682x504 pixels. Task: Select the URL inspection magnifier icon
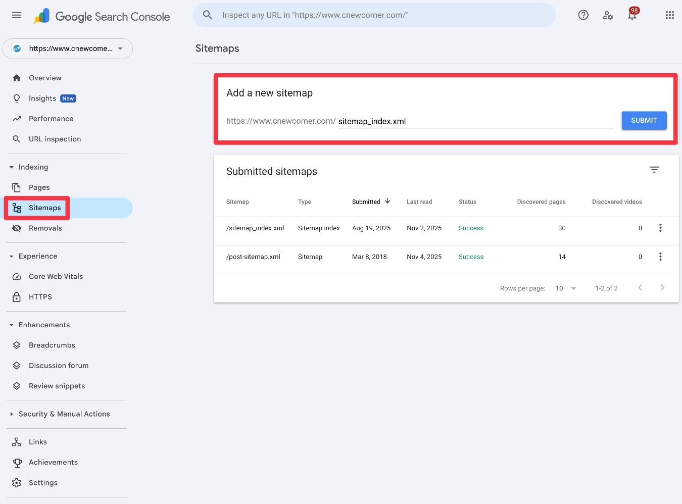17,138
